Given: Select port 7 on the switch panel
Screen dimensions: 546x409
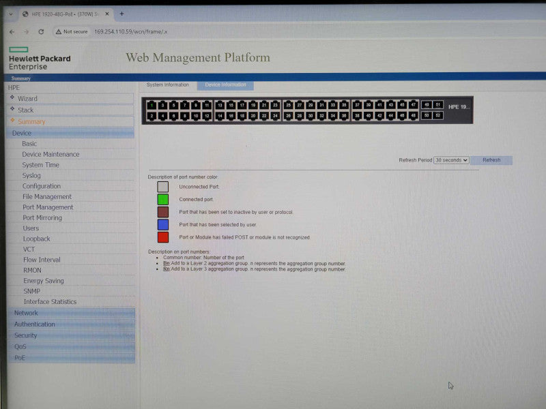Looking at the screenshot, I should pyautogui.click(x=184, y=105).
